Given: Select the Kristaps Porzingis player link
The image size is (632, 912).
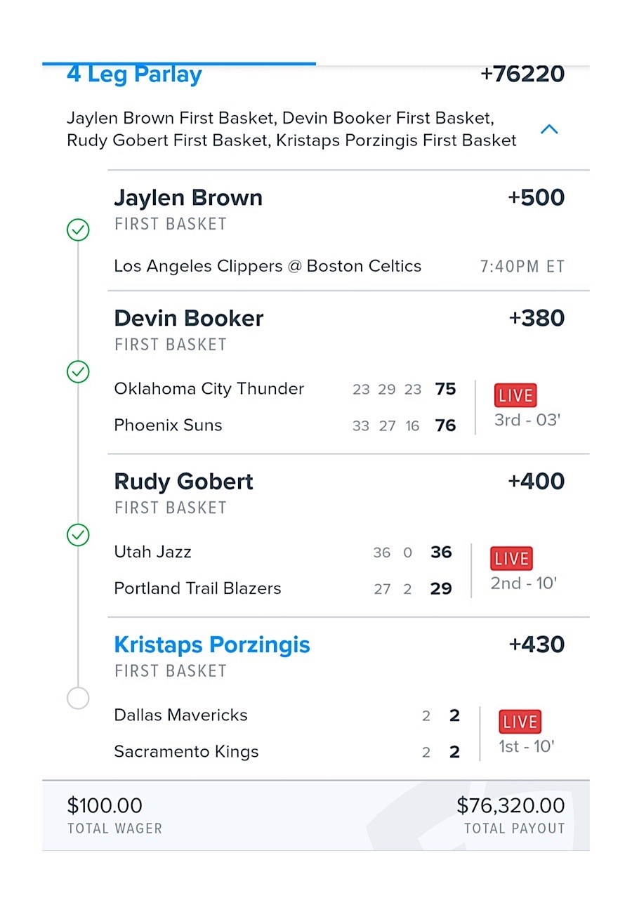Looking at the screenshot, I should pyautogui.click(x=212, y=645).
